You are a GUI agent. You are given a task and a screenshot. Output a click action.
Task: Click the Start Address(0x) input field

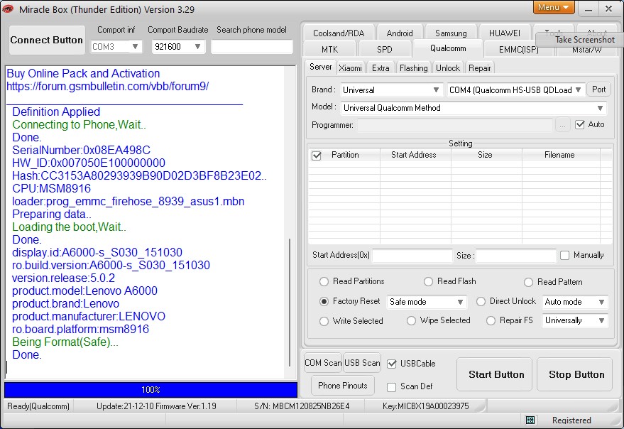click(412, 255)
